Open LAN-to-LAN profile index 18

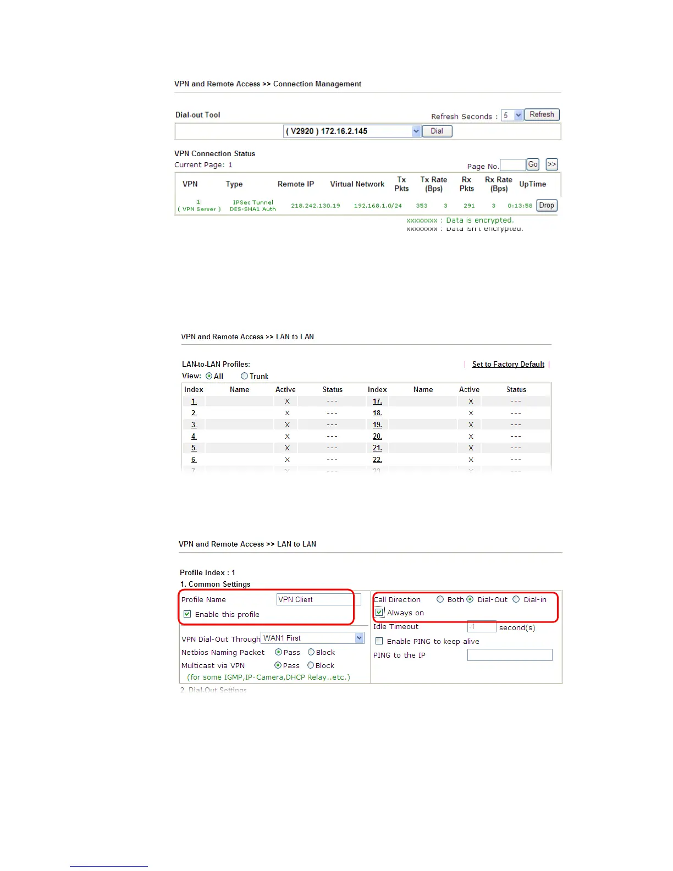[x=377, y=413]
